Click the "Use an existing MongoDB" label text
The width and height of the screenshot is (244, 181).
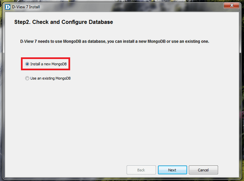click(x=51, y=78)
